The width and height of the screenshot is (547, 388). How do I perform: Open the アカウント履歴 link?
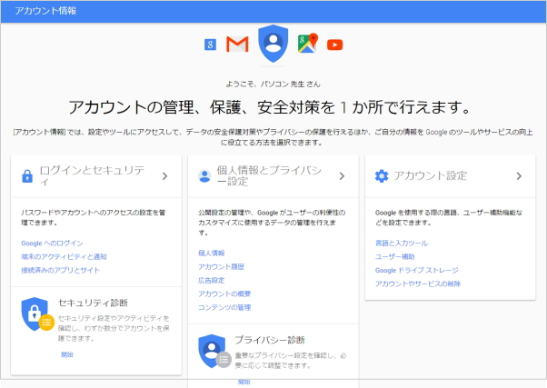(x=219, y=266)
